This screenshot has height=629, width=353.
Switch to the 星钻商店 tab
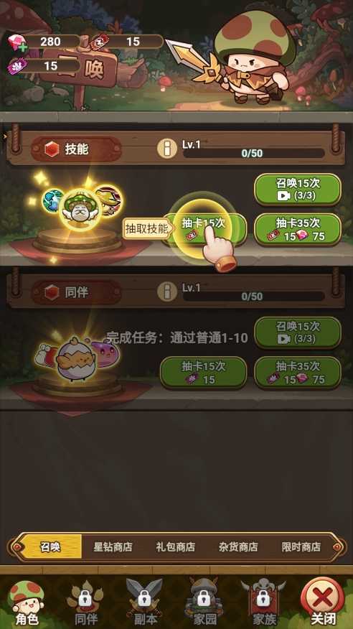pyautogui.click(x=113, y=546)
